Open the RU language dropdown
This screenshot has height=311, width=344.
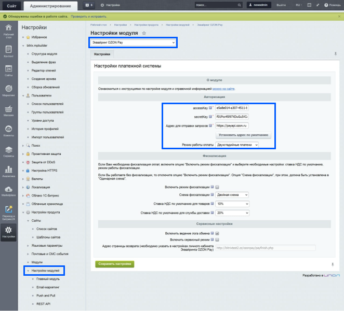click(x=299, y=5)
